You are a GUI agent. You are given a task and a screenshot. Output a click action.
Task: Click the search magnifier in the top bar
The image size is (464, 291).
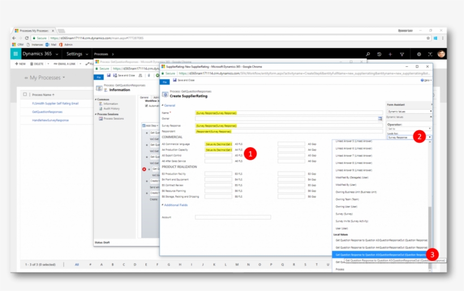[x=368, y=54]
